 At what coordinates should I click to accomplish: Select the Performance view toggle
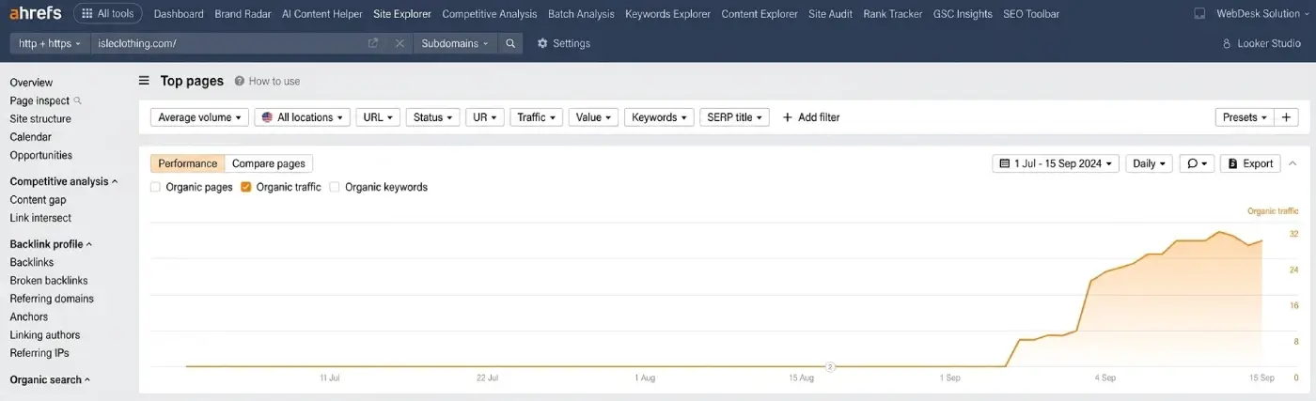tap(187, 163)
